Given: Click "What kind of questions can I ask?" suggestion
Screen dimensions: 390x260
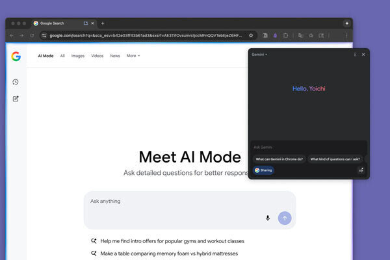Looking at the screenshot, I should click(x=335, y=159).
